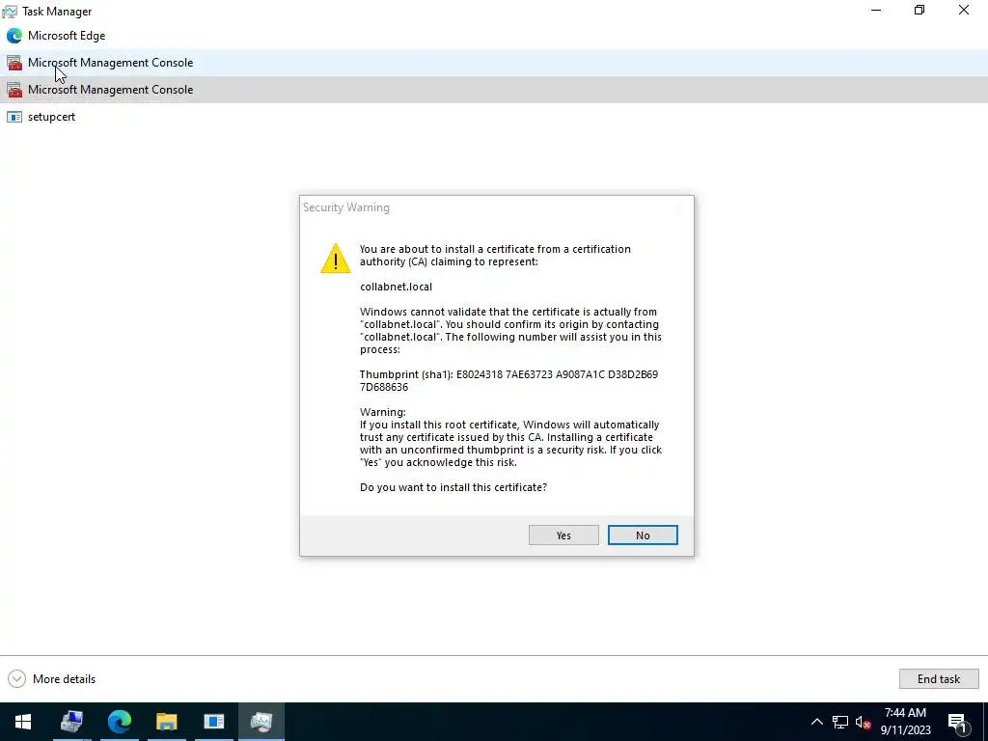Click End task in Task Manager

[x=938, y=678]
